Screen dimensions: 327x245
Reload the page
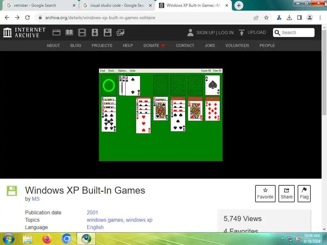[x=27, y=18]
